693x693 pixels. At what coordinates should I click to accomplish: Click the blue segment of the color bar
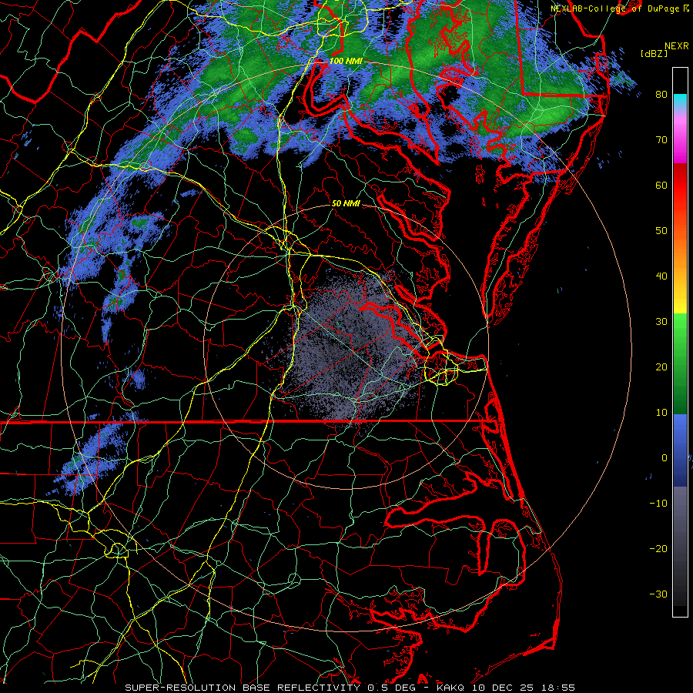click(x=680, y=449)
